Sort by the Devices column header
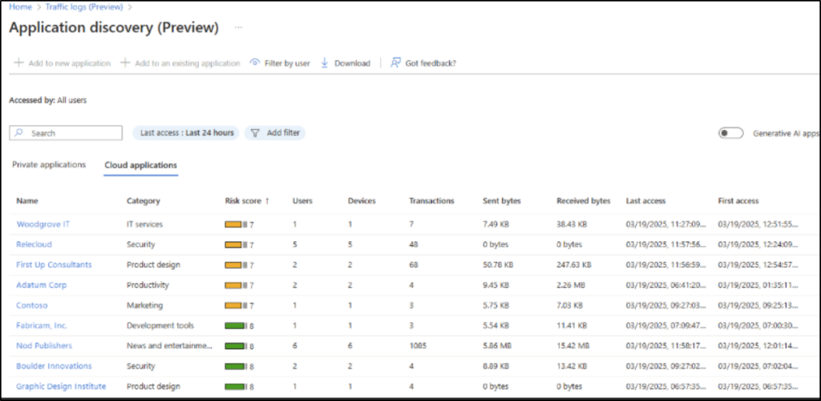The width and height of the screenshot is (821, 401). pyautogui.click(x=362, y=201)
